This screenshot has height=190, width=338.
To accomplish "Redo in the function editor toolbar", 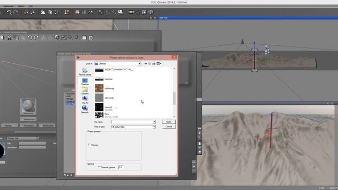I will [36, 37].
